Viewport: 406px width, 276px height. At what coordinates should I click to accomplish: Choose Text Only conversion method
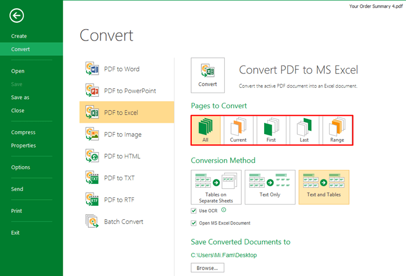click(x=270, y=187)
